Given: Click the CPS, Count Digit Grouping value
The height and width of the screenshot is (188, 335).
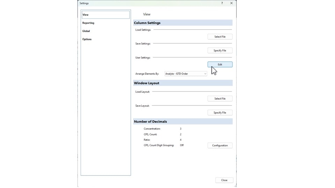Looking at the screenshot, I should [x=182, y=146].
